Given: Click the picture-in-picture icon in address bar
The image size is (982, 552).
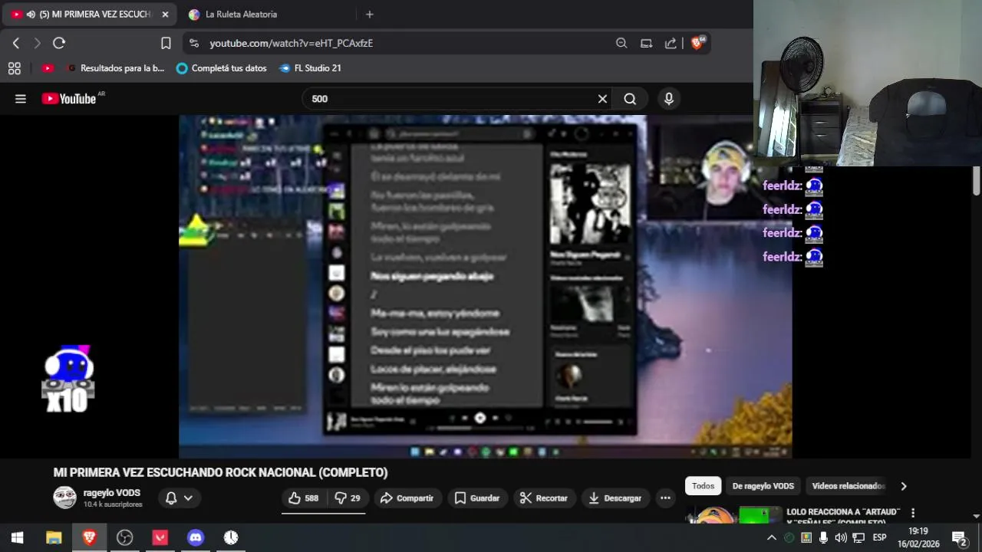Looking at the screenshot, I should click(x=646, y=44).
